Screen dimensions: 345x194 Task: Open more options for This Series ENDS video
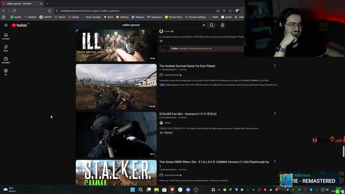tap(275, 161)
